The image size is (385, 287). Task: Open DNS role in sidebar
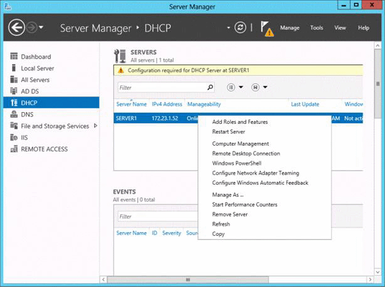point(27,115)
